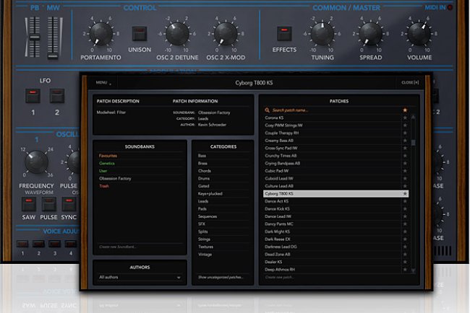Image resolution: width=470 pixels, height=313 pixels.
Task: Enable the SAW waveform switch
Action: click(x=29, y=204)
